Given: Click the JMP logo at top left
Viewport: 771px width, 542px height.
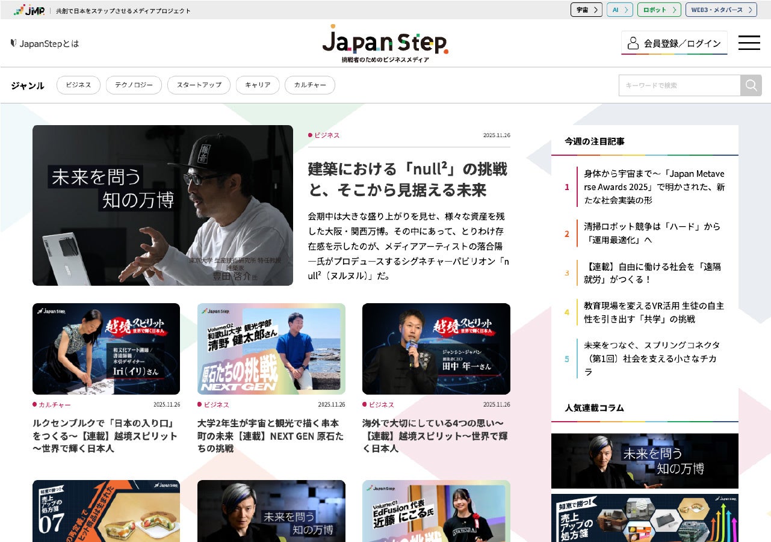Looking at the screenshot, I should 29,10.
